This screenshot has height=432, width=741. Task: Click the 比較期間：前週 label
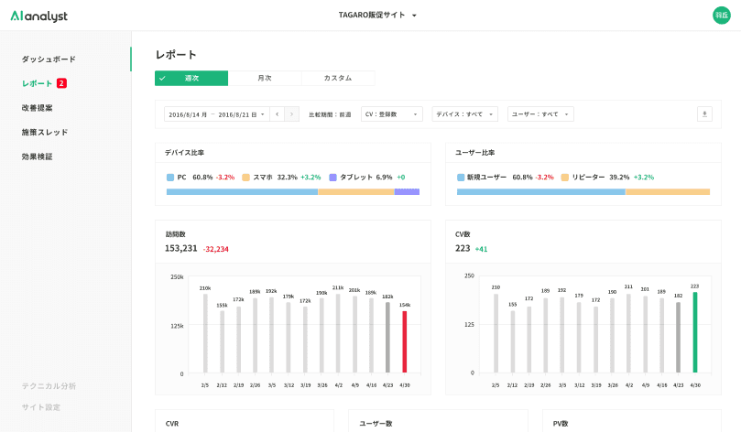(330, 114)
